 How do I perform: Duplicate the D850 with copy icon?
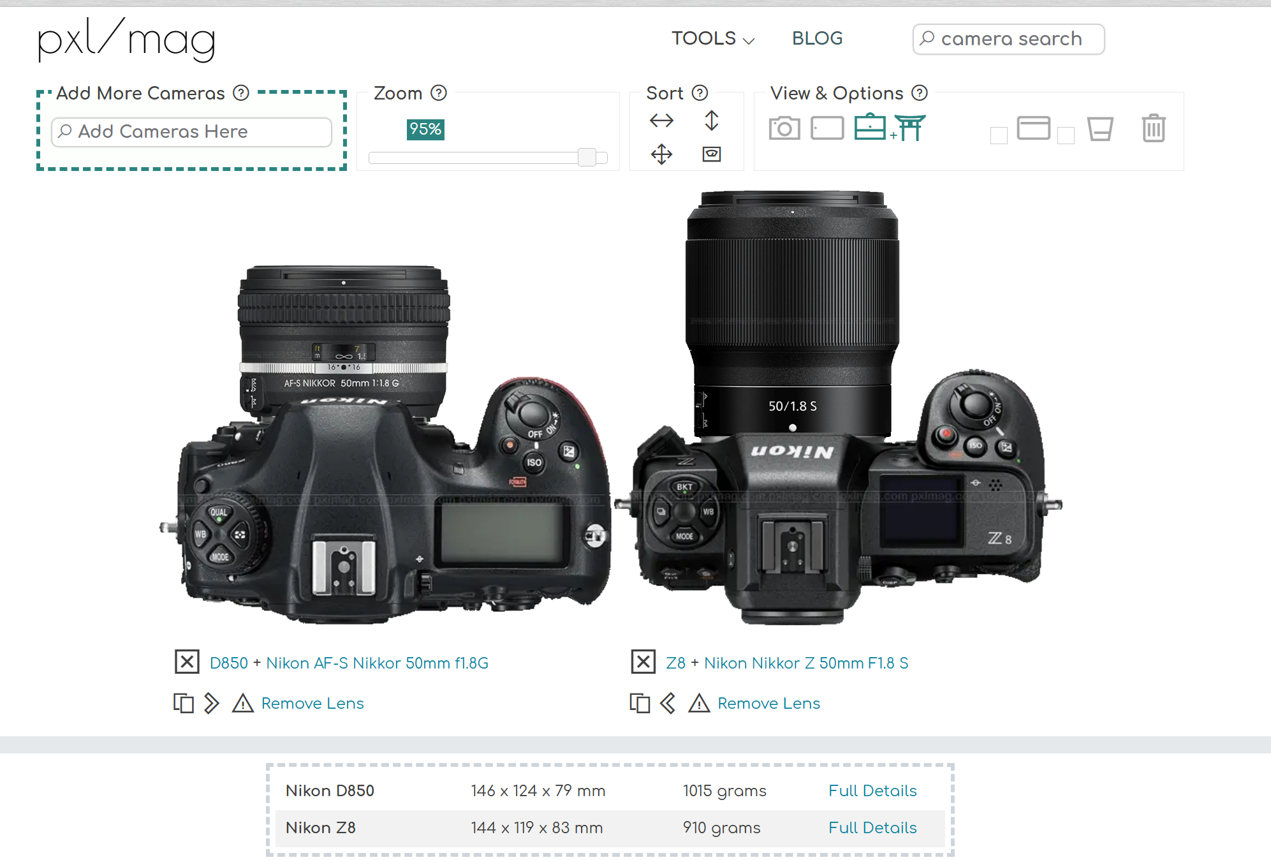pyautogui.click(x=184, y=703)
